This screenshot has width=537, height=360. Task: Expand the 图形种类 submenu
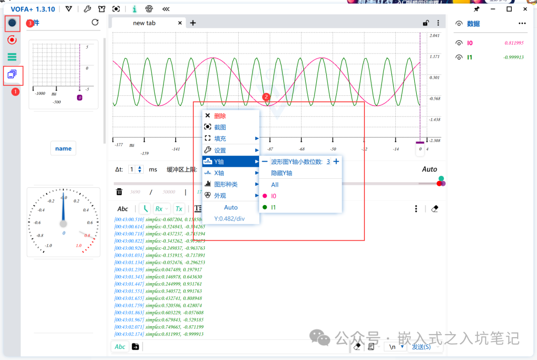231,184
